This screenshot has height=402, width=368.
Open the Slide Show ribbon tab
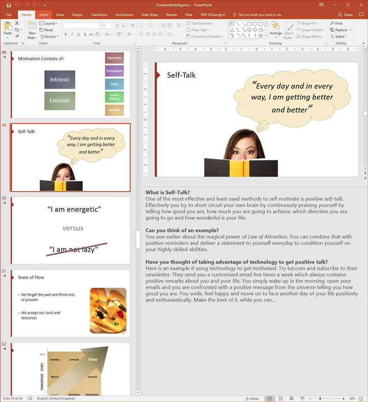tap(149, 15)
